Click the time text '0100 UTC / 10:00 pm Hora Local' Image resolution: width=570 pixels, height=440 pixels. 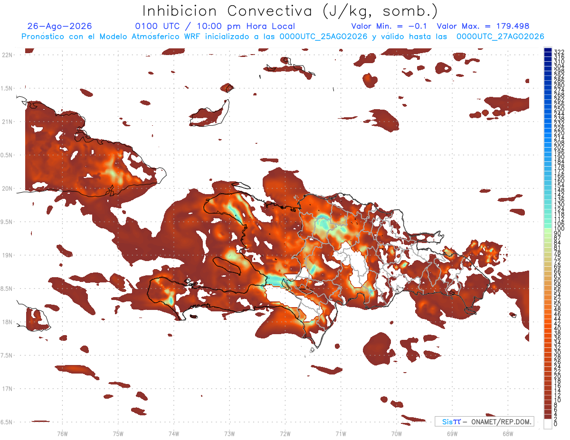215,26
